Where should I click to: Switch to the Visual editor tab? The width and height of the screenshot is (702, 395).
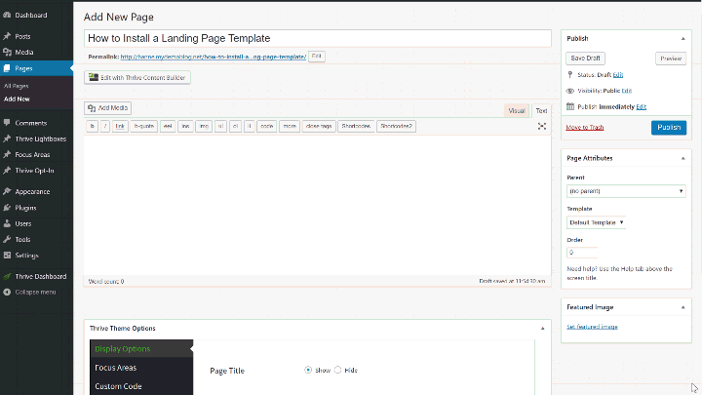point(516,110)
